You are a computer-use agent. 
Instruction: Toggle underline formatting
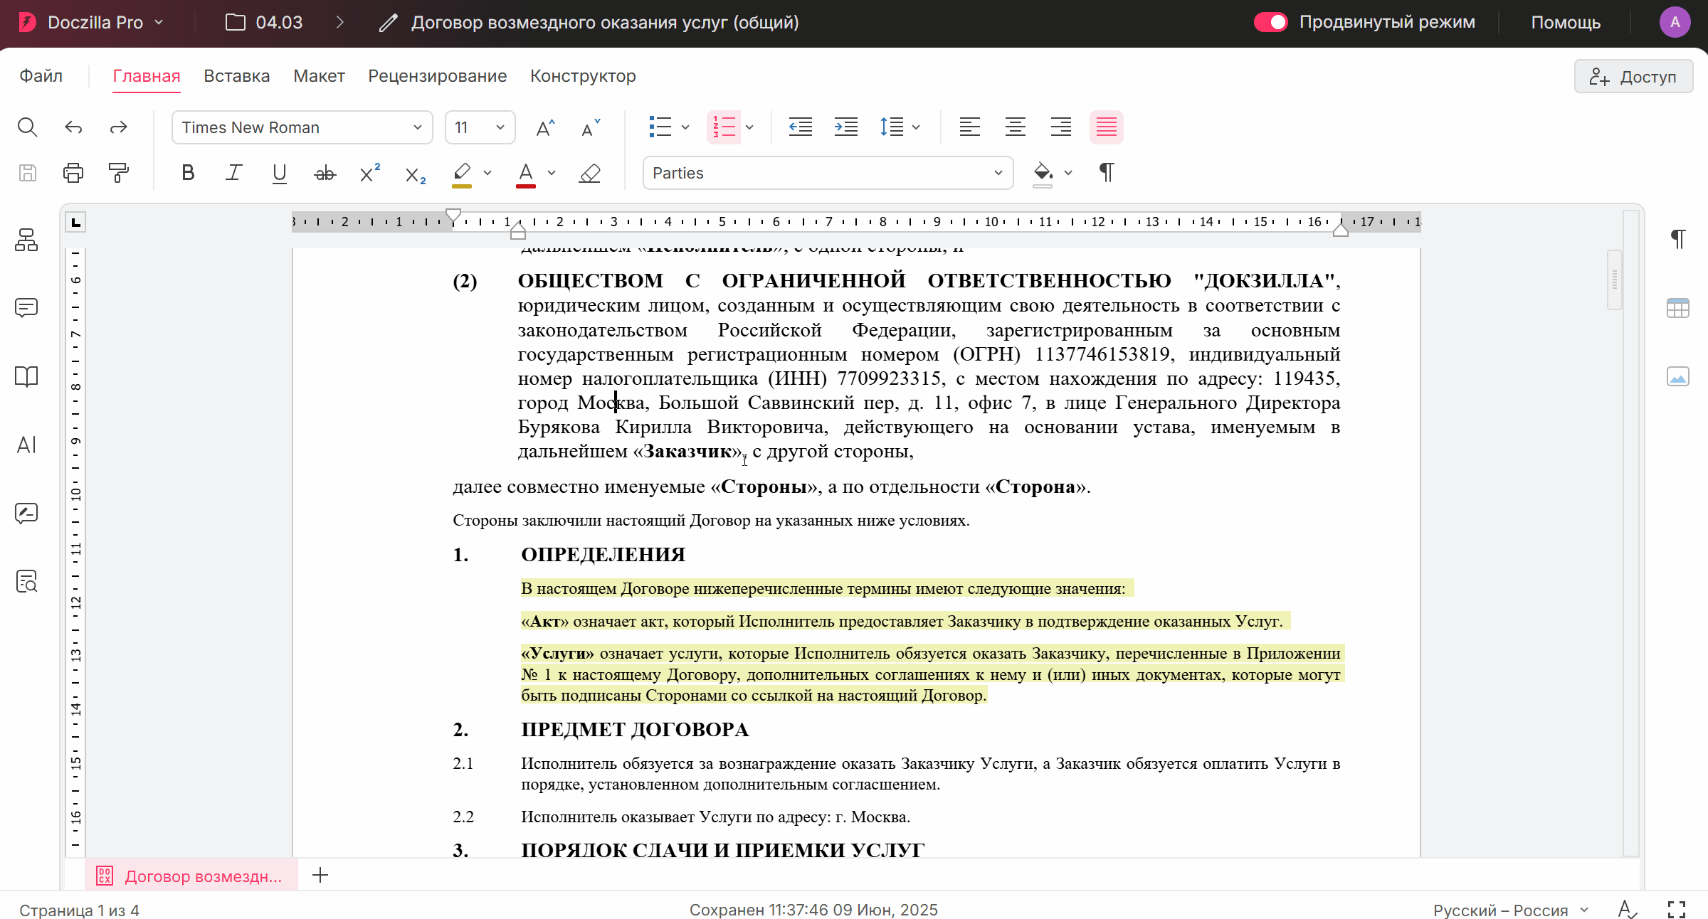280,174
